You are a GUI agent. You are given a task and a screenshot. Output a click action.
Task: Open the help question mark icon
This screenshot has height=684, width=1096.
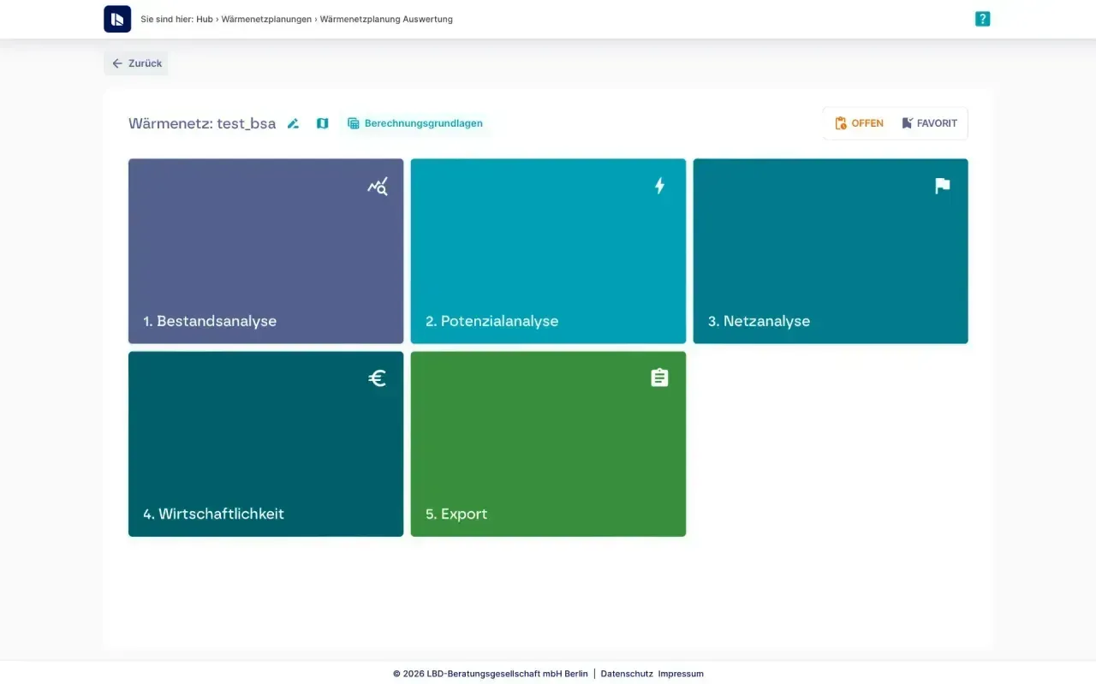[x=982, y=19]
